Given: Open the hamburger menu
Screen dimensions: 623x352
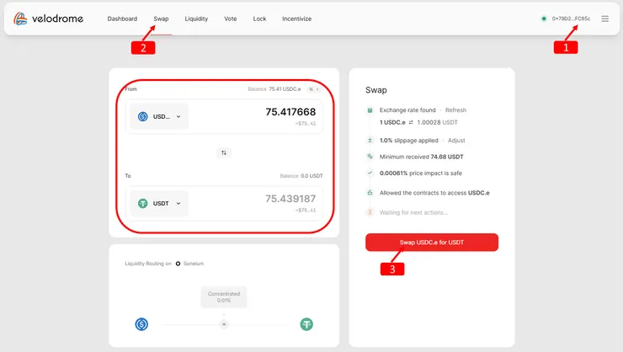Looking at the screenshot, I should [x=604, y=19].
